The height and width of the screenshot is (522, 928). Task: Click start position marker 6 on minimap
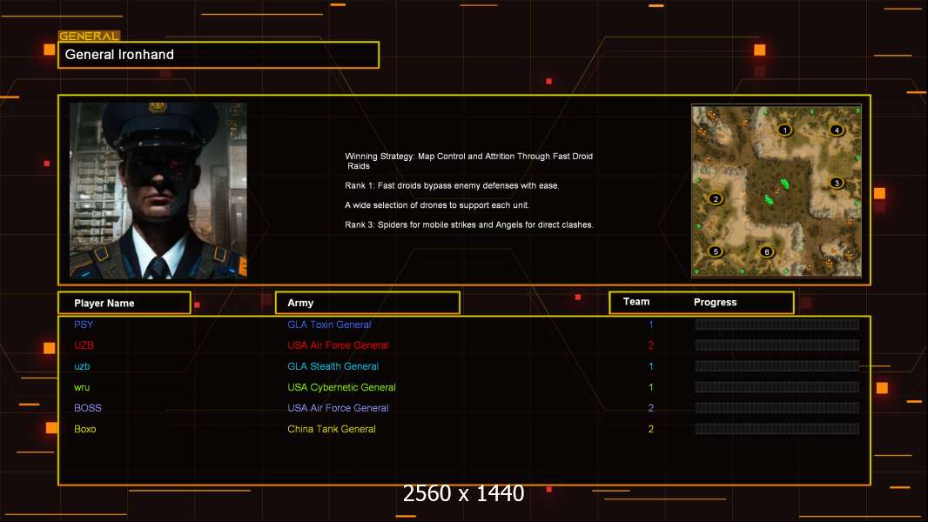(x=767, y=251)
